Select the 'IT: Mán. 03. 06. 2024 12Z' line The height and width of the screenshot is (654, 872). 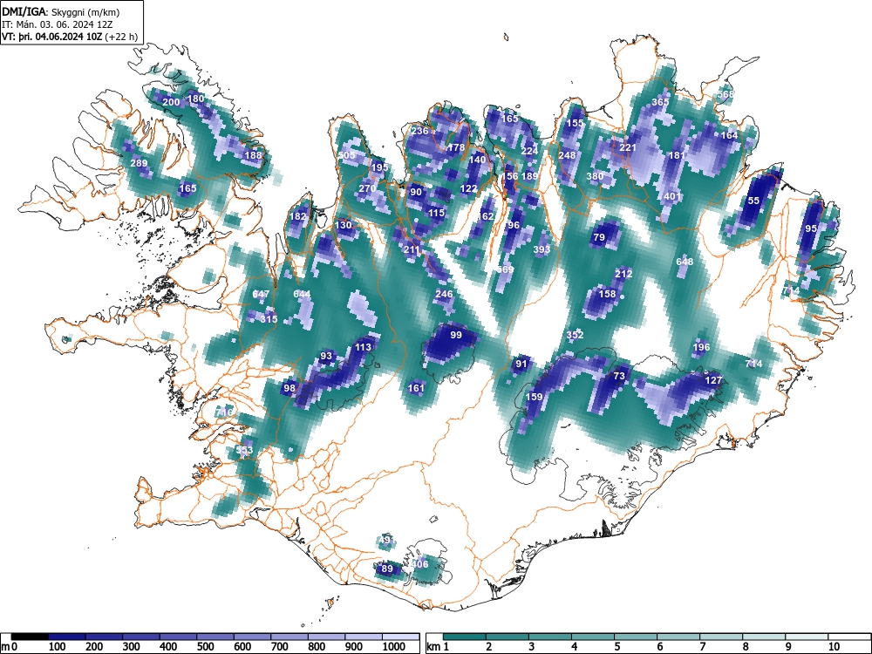(x=58, y=24)
